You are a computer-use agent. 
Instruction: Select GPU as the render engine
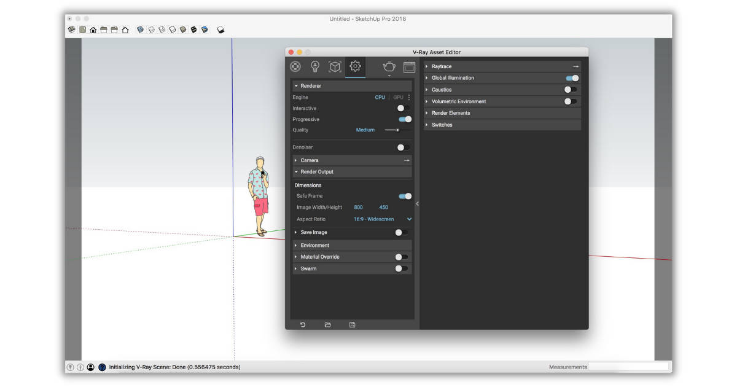[397, 97]
